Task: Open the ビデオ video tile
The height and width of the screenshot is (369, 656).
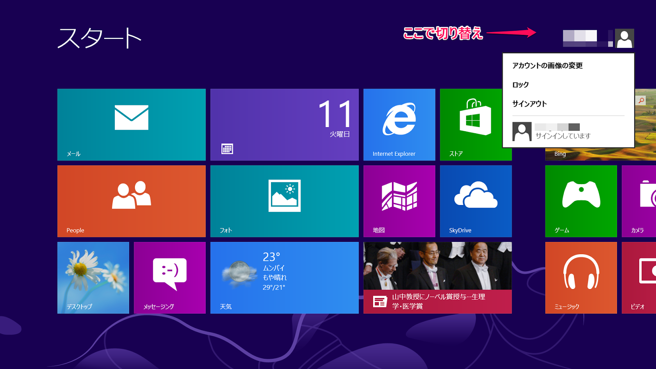Action: coord(639,278)
